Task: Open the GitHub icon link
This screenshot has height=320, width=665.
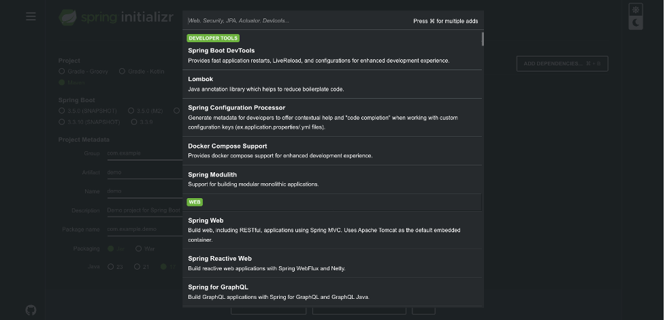Action: pyautogui.click(x=31, y=310)
